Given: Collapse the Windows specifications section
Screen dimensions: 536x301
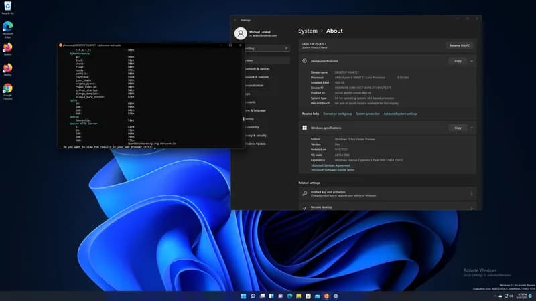Looking at the screenshot, I should coord(472,128).
